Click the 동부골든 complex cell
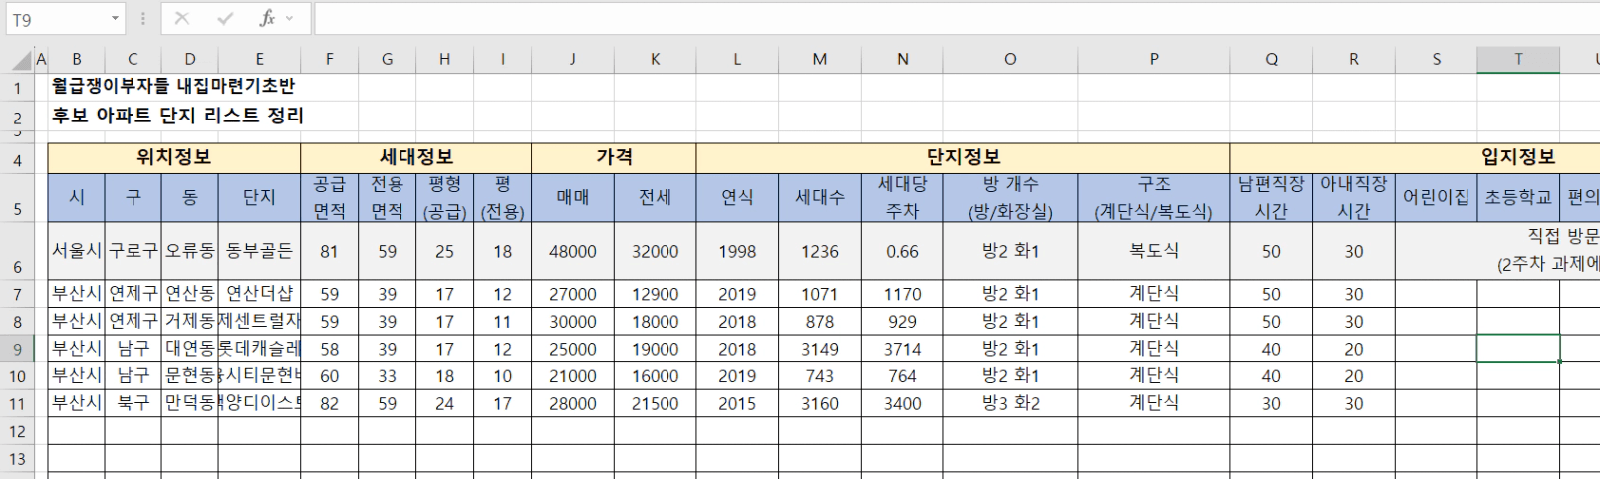 click(x=259, y=251)
